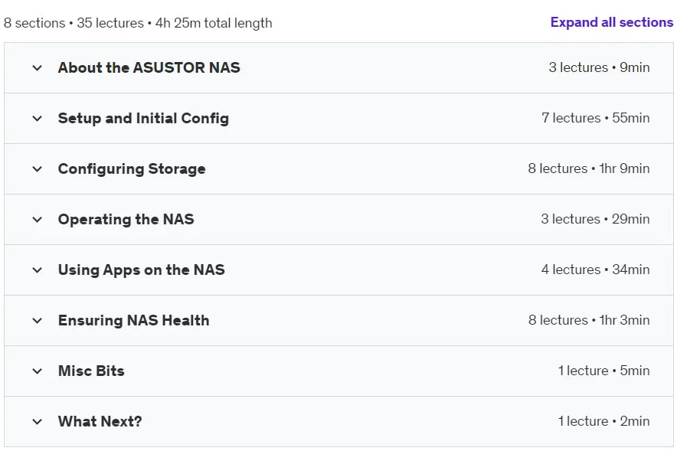Open chevron next to Operating the NAS

tap(37, 219)
